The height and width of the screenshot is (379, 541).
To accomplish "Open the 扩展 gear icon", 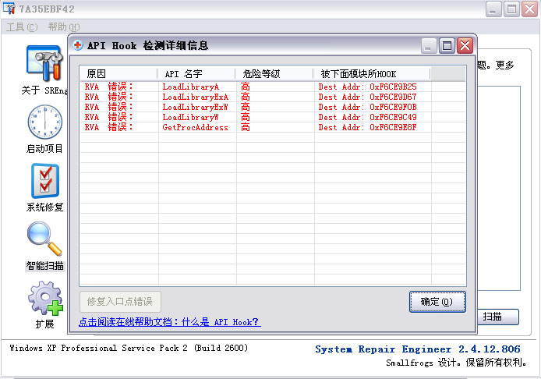I will [x=45, y=298].
